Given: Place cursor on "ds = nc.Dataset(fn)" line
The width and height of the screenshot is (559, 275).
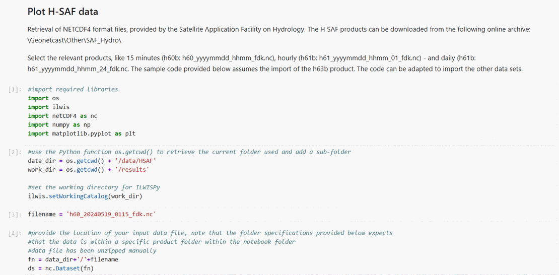Looking at the screenshot, I should tap(60, 268).
